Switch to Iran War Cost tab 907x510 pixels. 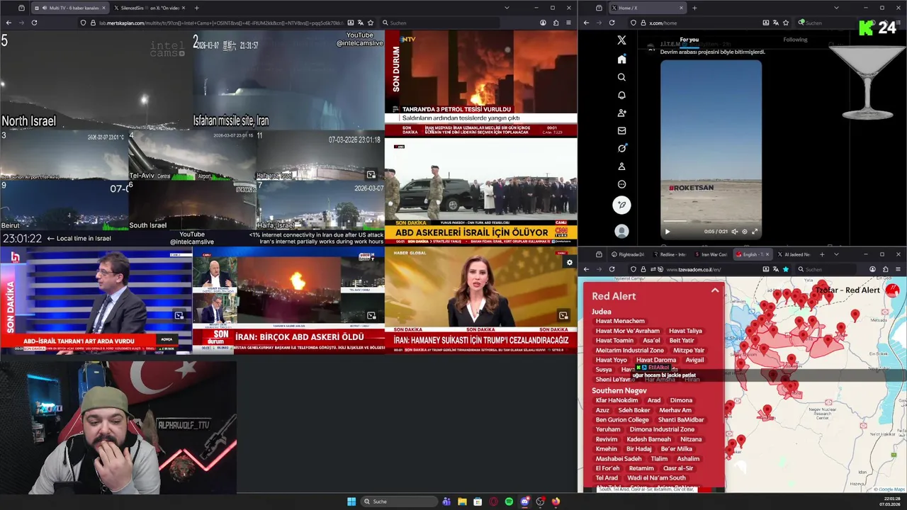[x=711, y=254]
